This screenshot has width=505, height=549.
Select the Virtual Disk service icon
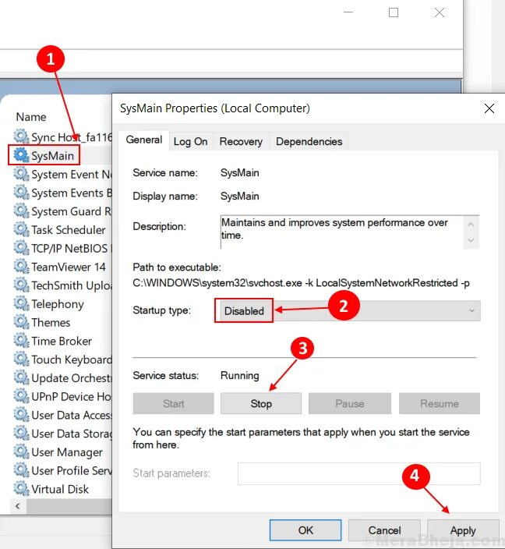coord(21,489)
